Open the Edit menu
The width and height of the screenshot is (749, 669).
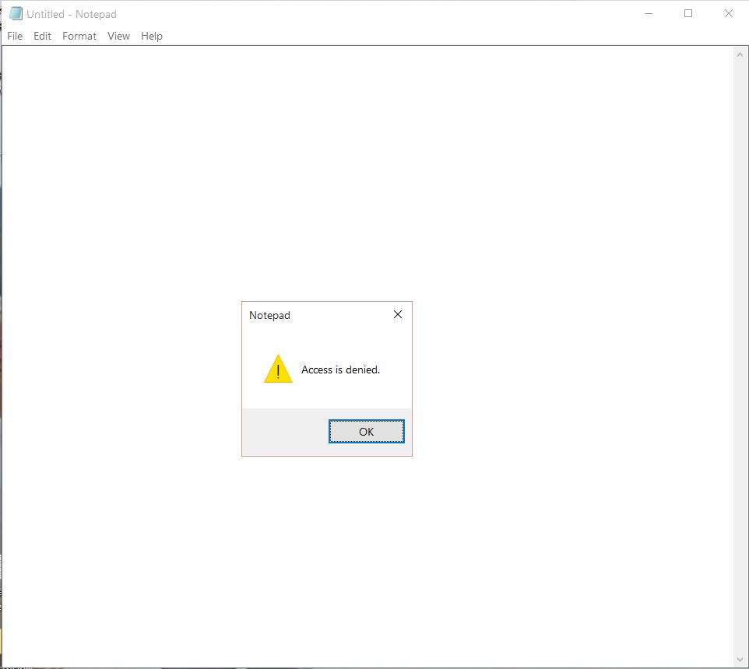click(42, 37)
